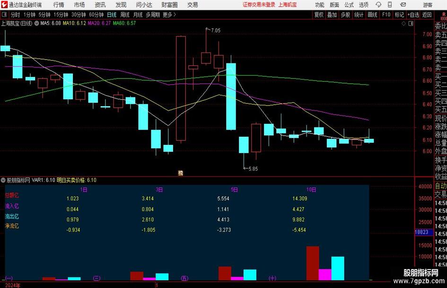Open the 公式 menu
Screen dimensions: 447x288
[x=349, y=5]
